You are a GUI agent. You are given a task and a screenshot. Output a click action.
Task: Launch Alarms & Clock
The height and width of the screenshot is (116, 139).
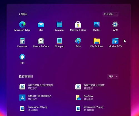(x=41, y=42)
